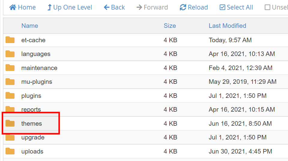Click the Forward navigation button
288x161 pixels.
pos(152,7)
